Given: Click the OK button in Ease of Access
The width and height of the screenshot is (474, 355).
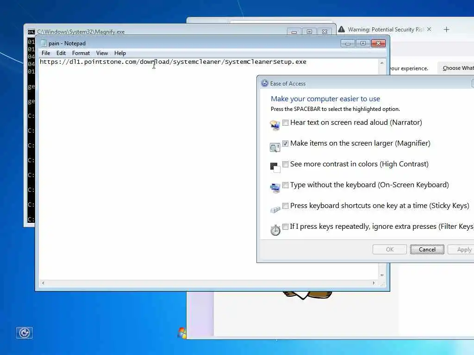Looking at the screenshot, I should coord(390,249).
